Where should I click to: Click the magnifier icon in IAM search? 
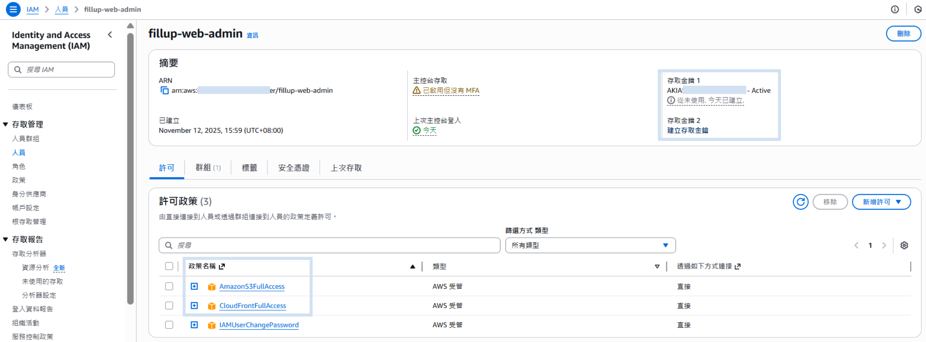coord(18,69)
